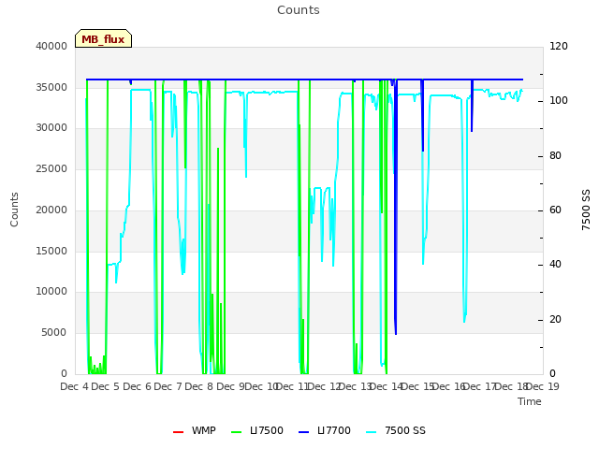This screenshot has width=599, height=449.
Task: Click the 35000 left axis tick label
Action: (51, 87)
